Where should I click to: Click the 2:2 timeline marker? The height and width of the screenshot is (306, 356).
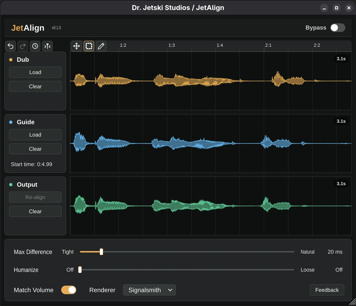(317, 45)
